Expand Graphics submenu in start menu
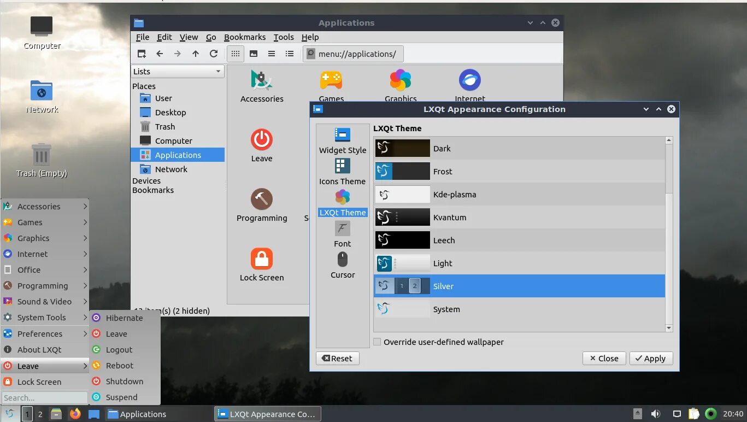Image resolution: width=747 pixels, height=422 pixels. [x=45, y=238]
